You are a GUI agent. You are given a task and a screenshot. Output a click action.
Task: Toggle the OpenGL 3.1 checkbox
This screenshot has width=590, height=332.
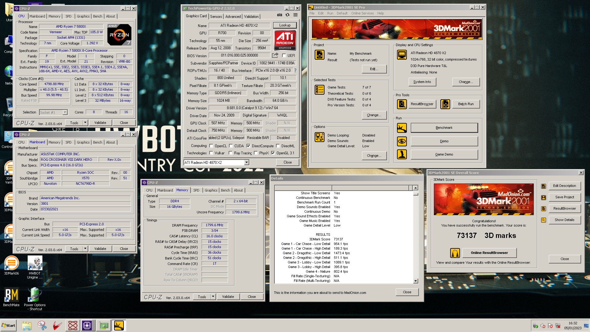pos(273,153)
